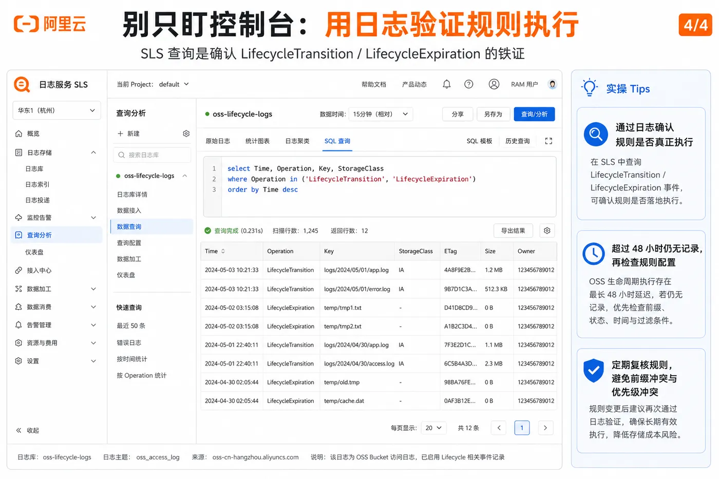The width and height of the screenshot is (719, 479).
Task: Click the gear icon beside 新建
Action: (x=186, y=133)
